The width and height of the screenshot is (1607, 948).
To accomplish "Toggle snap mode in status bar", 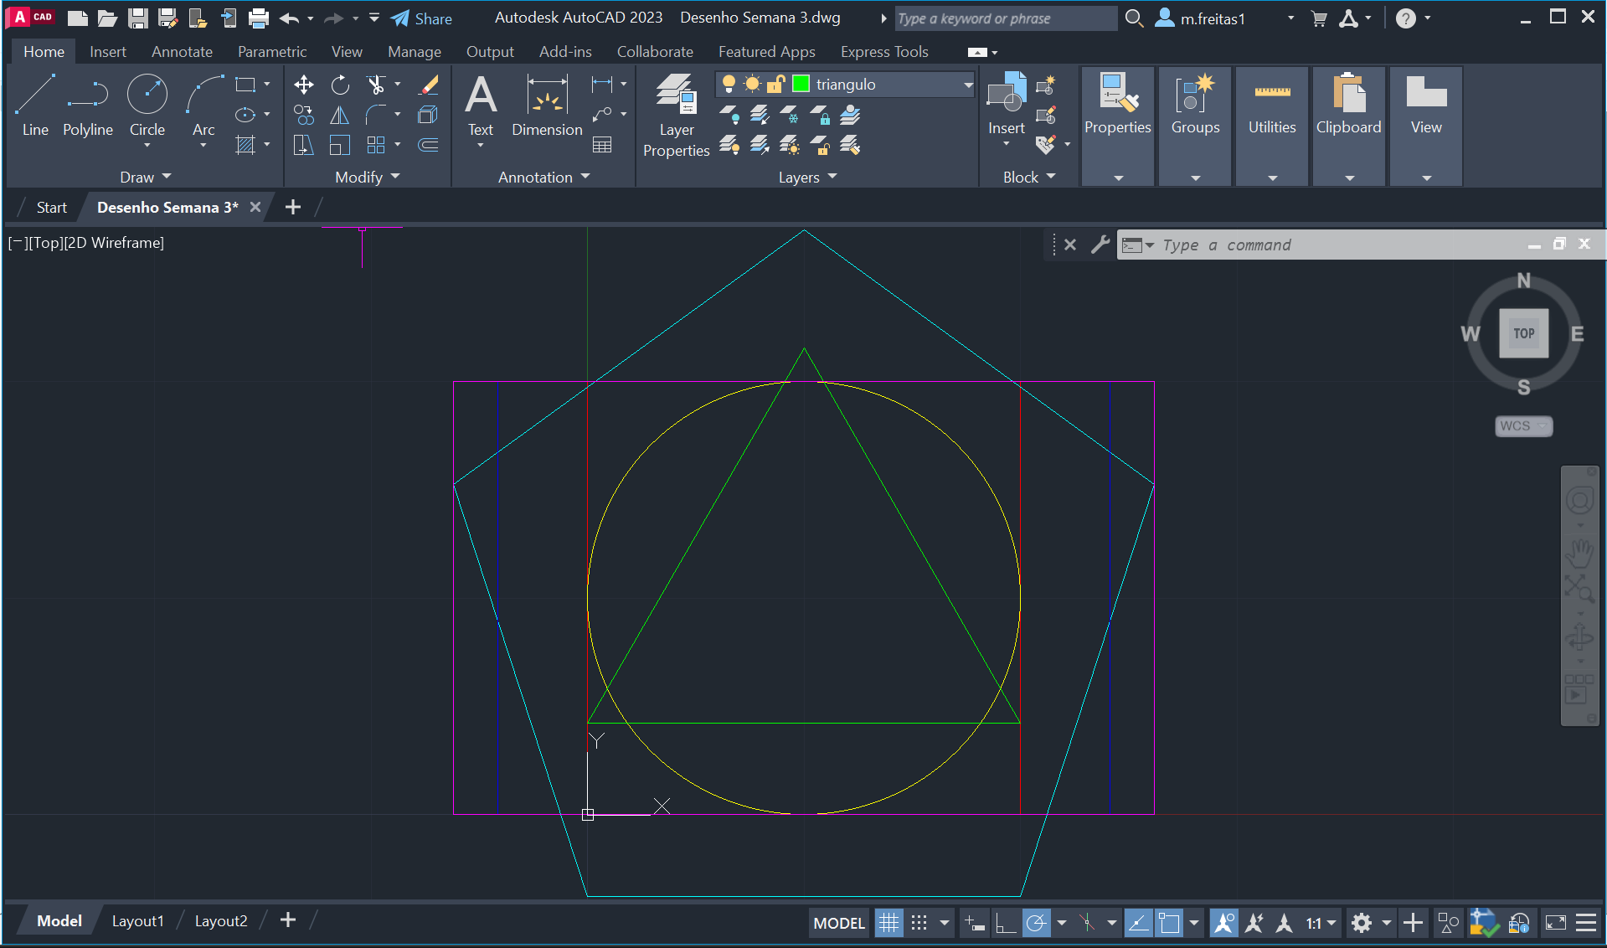I will [919, 923].
